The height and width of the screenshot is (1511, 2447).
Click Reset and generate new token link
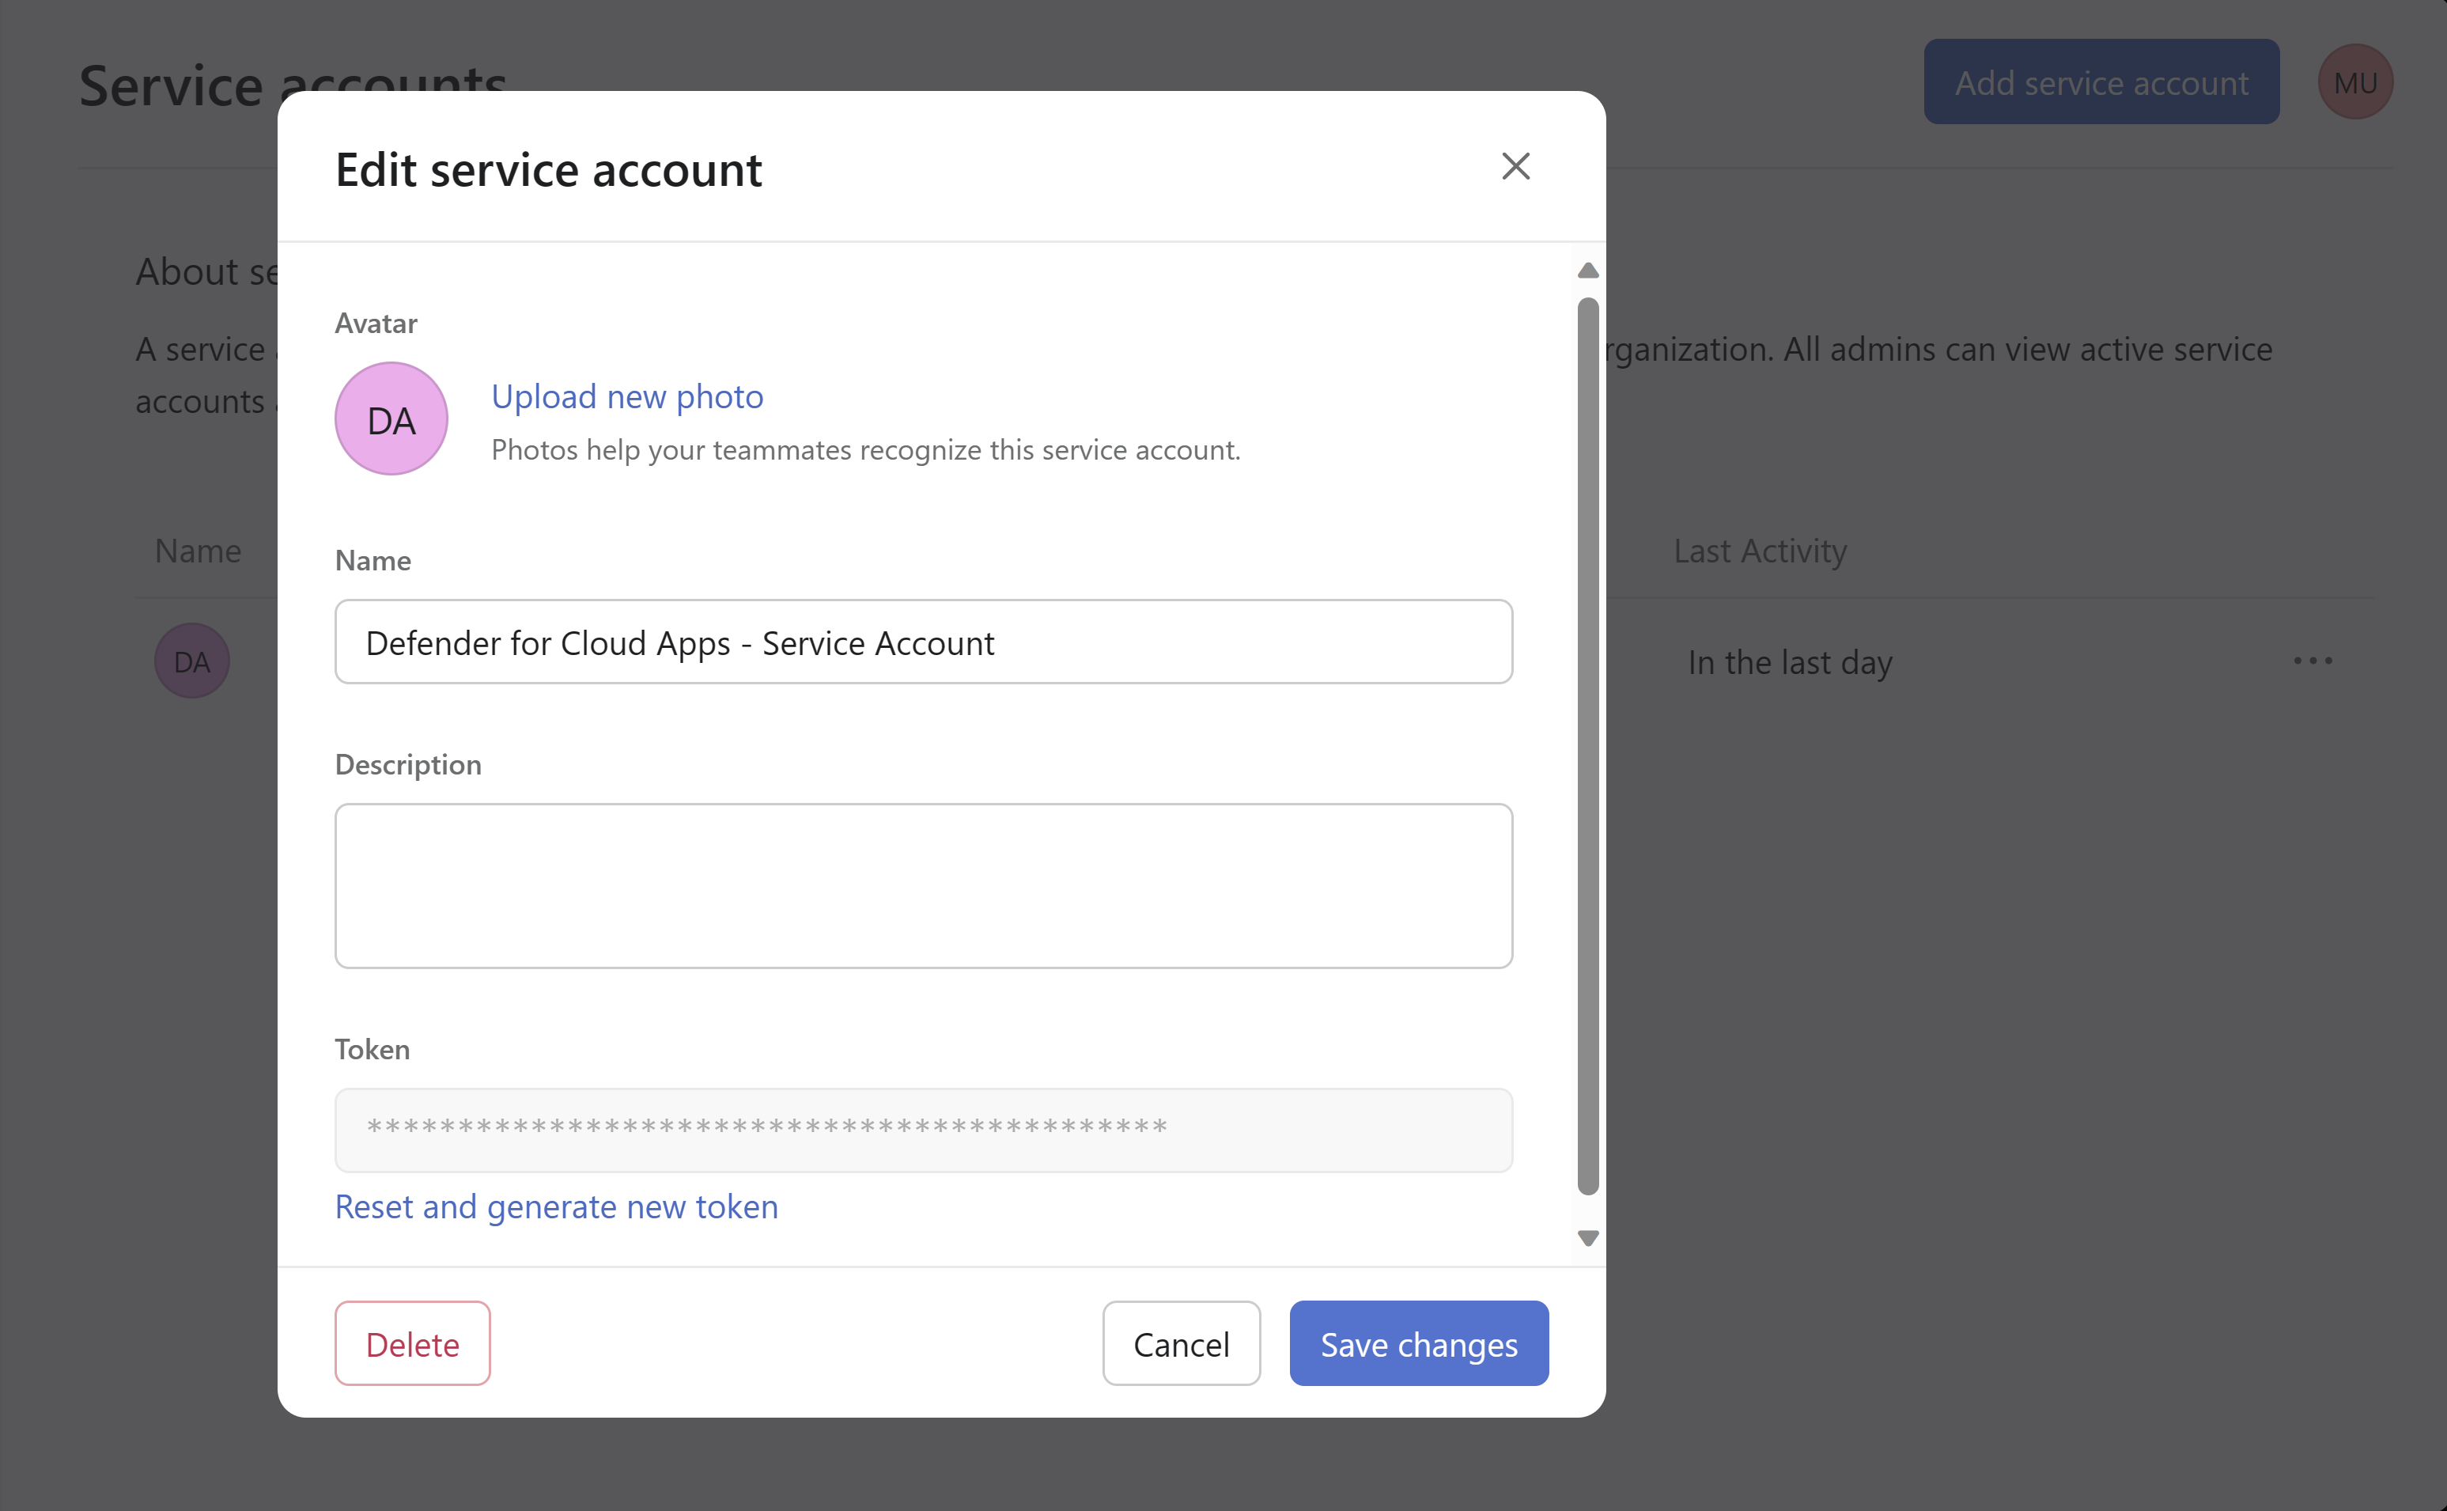(x=556, y=1205)
